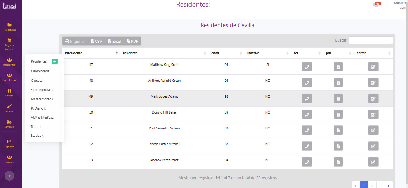Image resolution: width=408 pixels, height=188 pixels.
Task: Export the table using the Excel button
Action: (x=114, y=41)
